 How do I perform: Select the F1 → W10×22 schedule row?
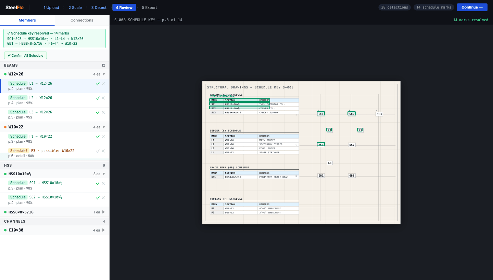tap(55, 139)
